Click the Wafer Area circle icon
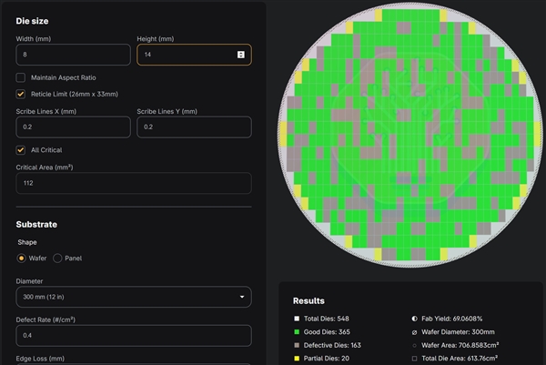 (414, 346)
